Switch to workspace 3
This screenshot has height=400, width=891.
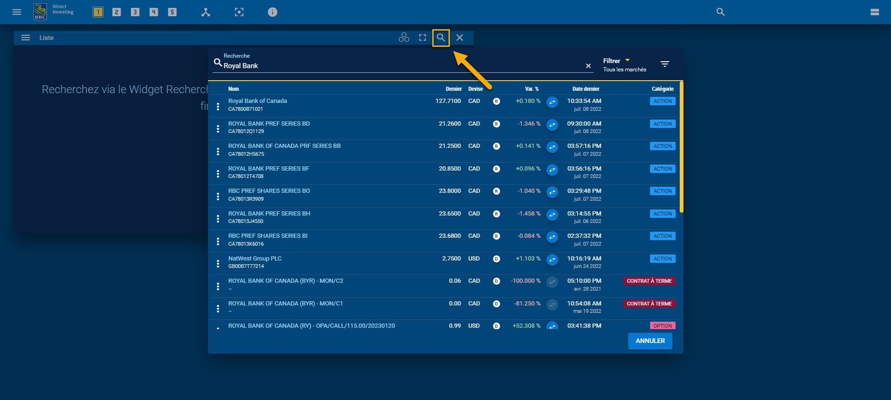pyautogui.click(x=135, y=12)
